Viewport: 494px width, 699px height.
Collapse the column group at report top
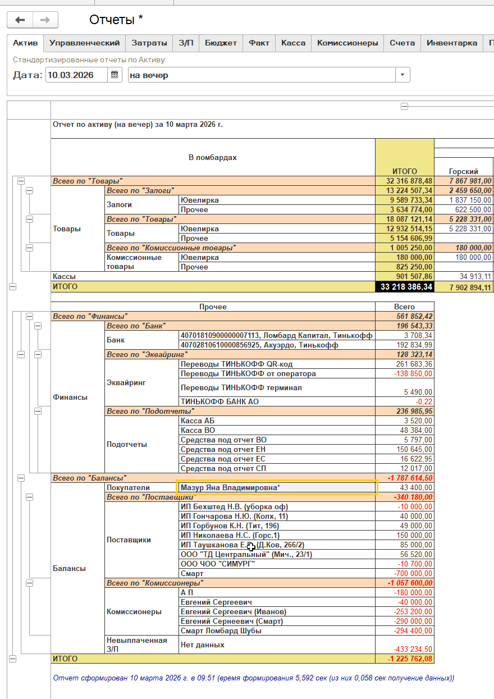point(404,106)
